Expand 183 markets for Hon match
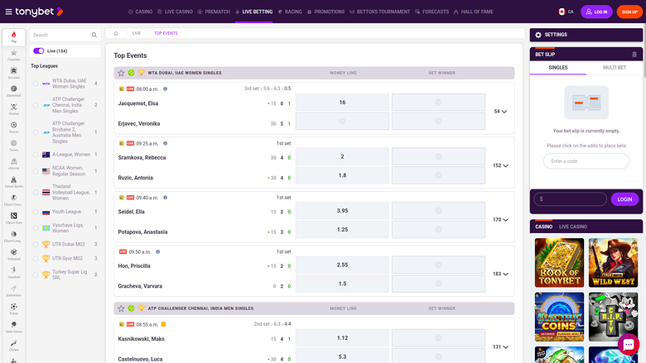The height and width of the screenshot is (363, 646). click(x=500, y=274)
